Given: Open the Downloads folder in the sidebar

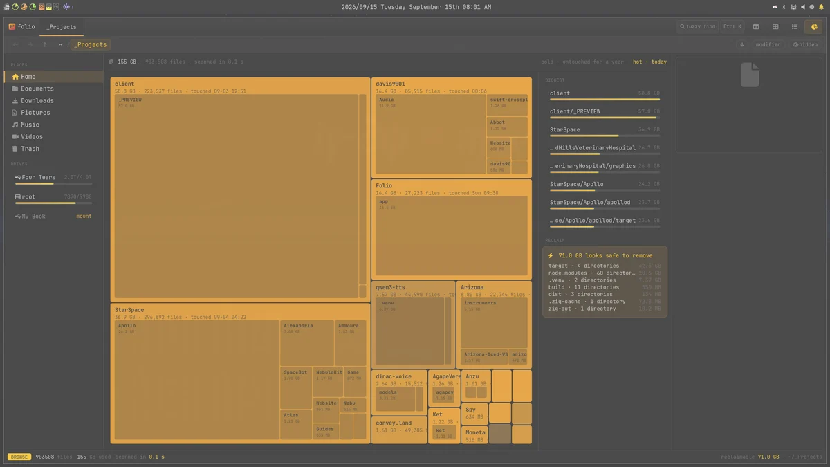Looking at the screenshot, I should tap(55, 100).
